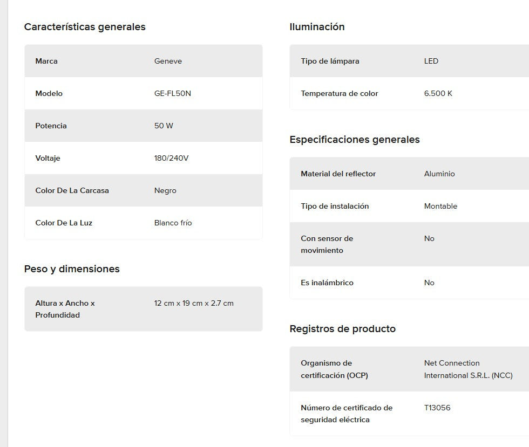Click the 'Registros de producto' heading

pos(342,329)
